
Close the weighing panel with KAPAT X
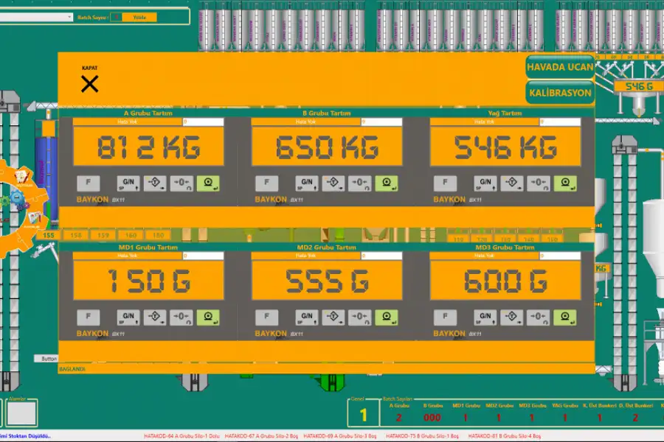pos(89,83)
